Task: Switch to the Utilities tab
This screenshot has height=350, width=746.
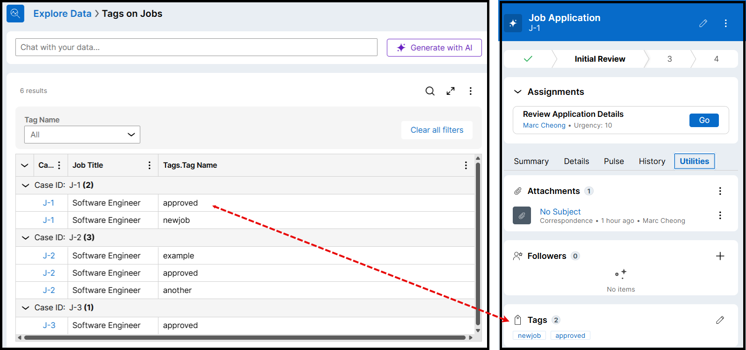Action: point(694,161)
